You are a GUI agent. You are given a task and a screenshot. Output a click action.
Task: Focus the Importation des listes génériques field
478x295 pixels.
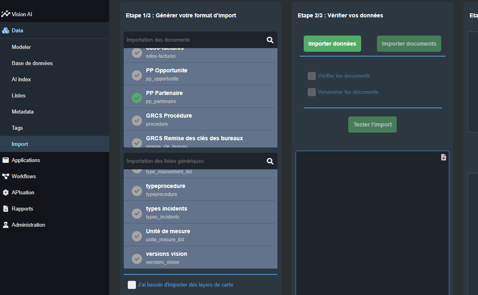coord(194,161)
